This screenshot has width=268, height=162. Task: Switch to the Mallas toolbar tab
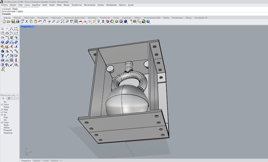coord(166,18)
